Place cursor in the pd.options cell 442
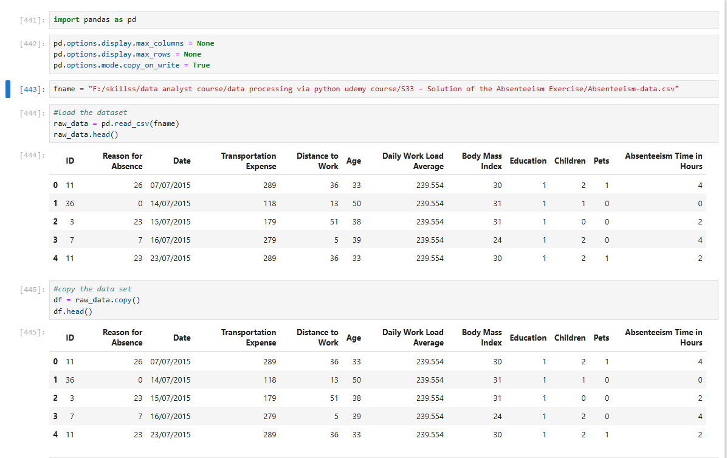Image resolution: width=727 pixels, height=458 pixels. (384, 54)
